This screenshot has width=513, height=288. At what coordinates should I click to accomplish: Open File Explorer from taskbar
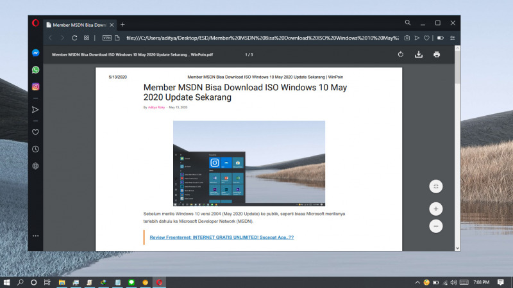coord(62,282)
